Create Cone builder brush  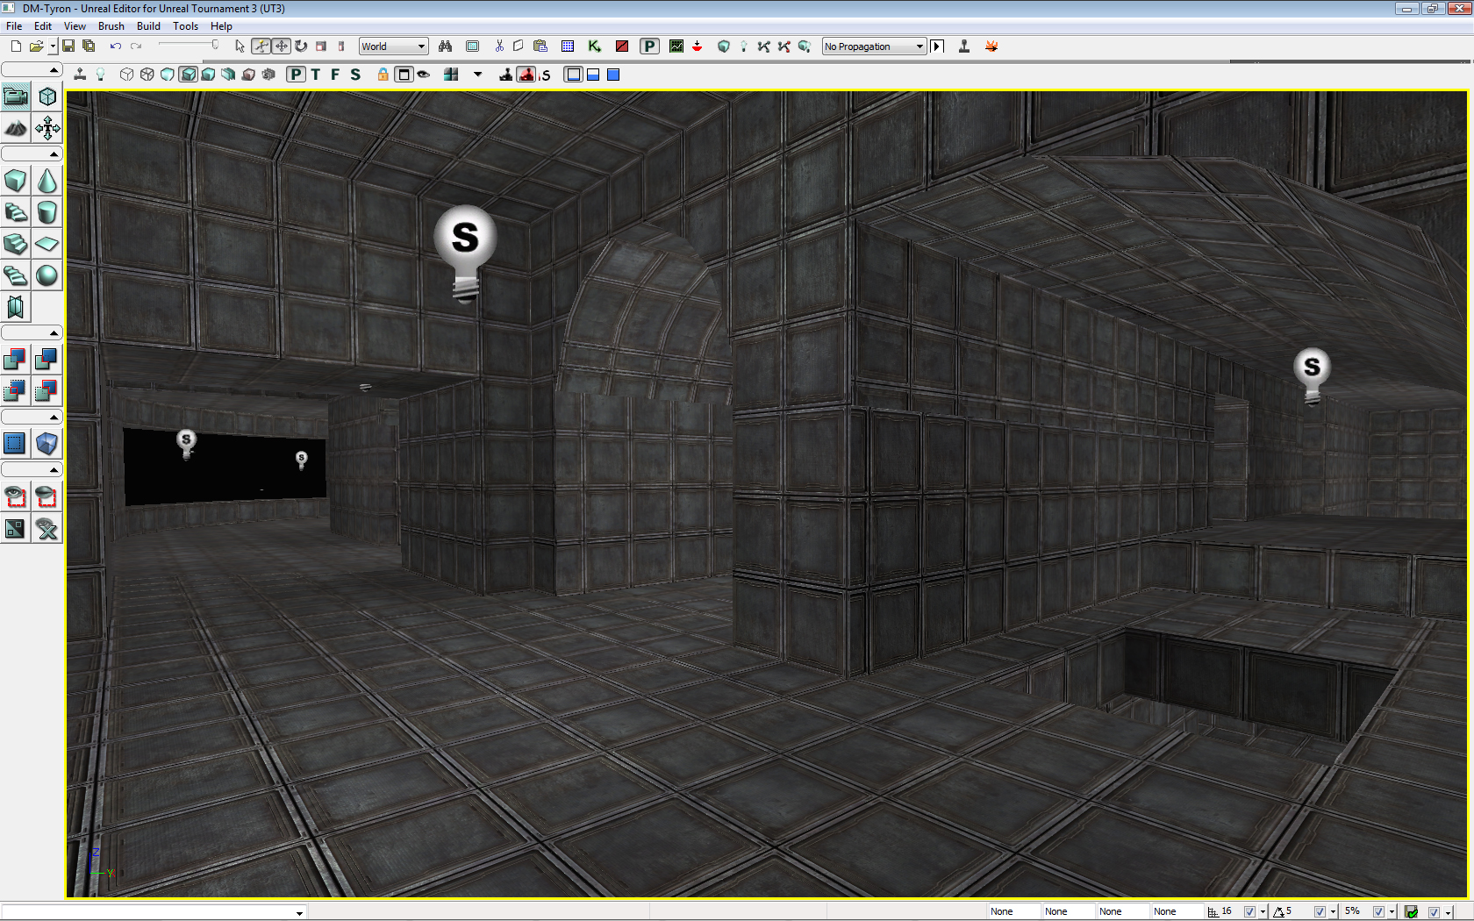[x=47, y=182]
